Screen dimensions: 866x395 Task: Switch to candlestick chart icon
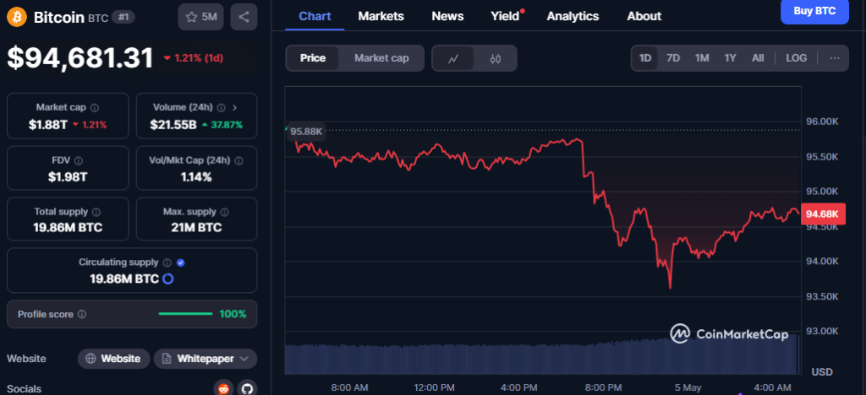[x=496, y=58]
